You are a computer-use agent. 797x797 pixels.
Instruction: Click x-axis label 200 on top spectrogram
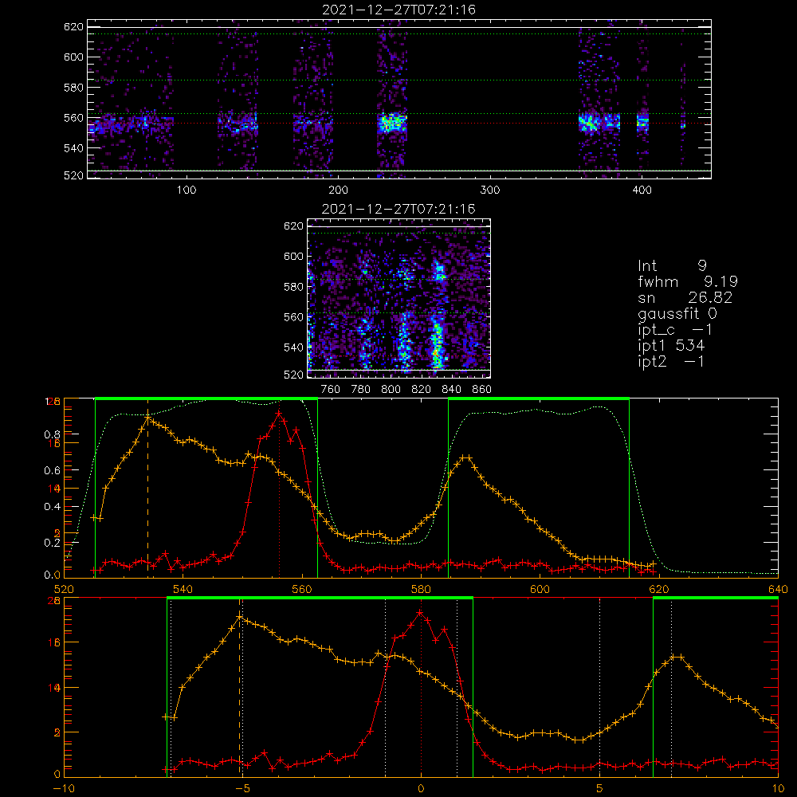point(338,190)
